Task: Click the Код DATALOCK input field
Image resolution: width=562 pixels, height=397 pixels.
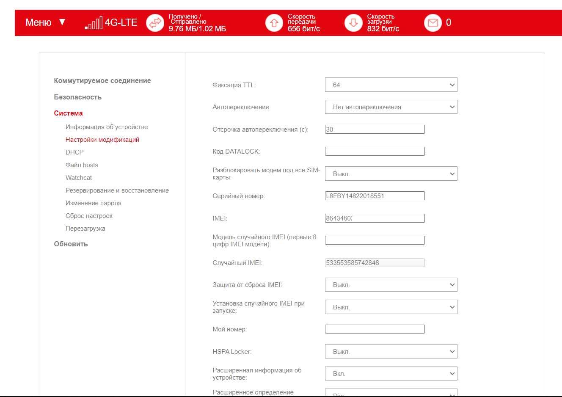Action: point(375,151)
